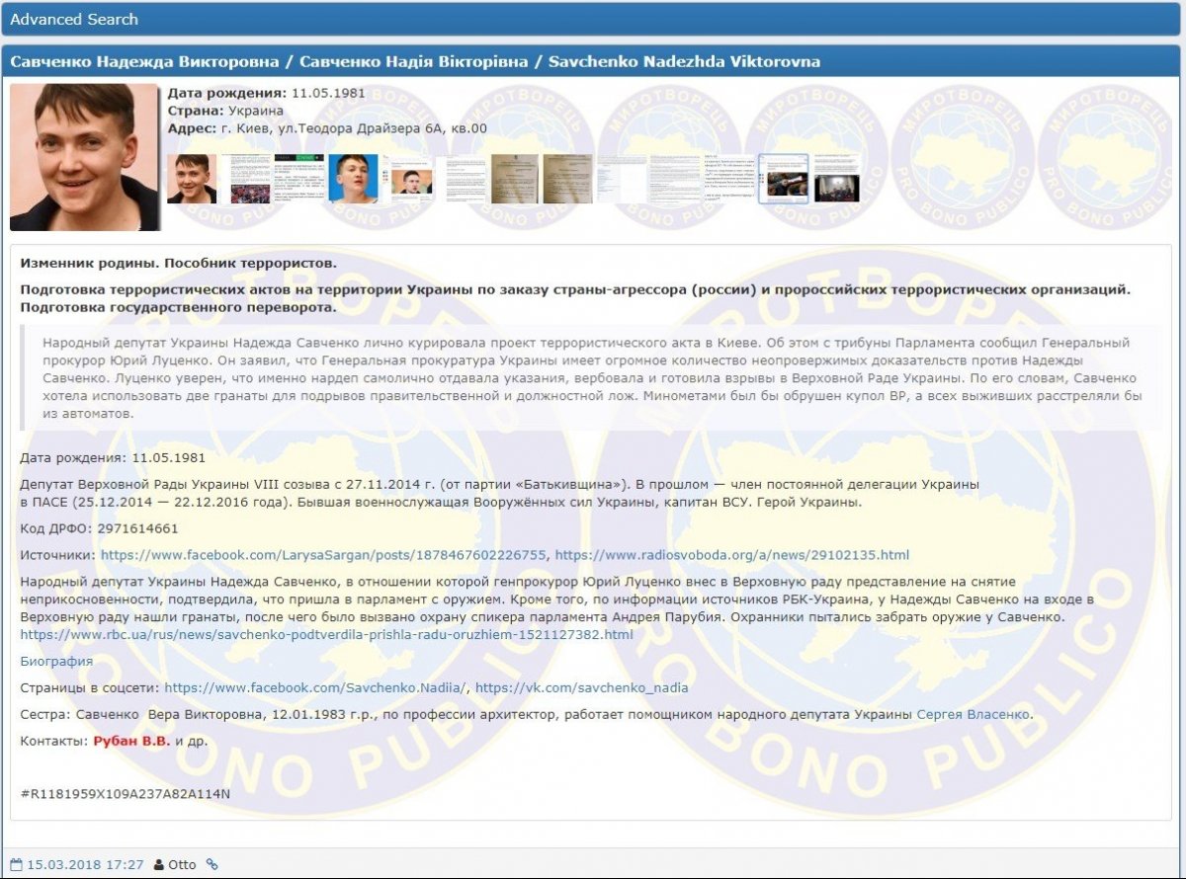This screenshot has height=879, width=1186.
Task: Open the LarysaSargan Facebook post source link
Action: tap(325, 555)
